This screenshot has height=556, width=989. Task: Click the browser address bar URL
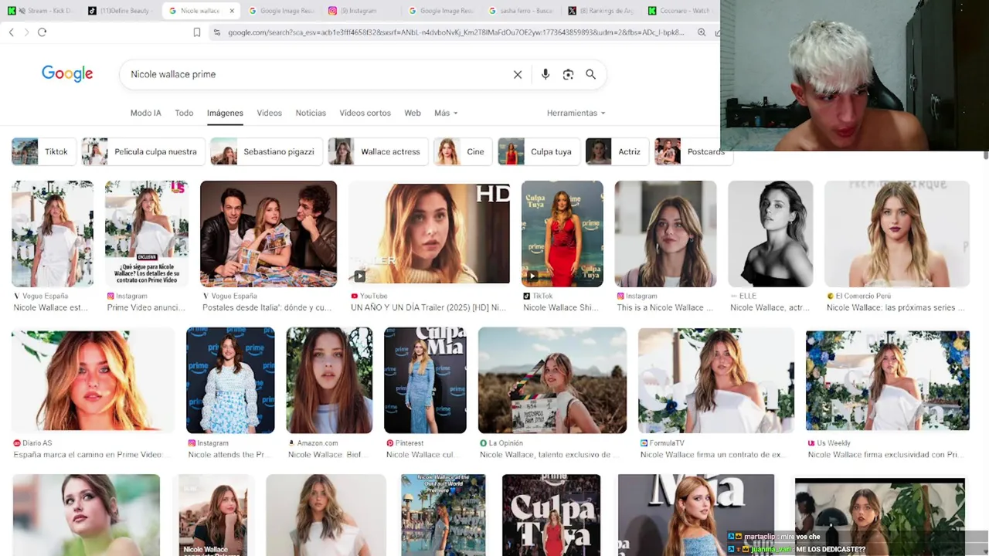pyautogui.click(x=456, y=32)
